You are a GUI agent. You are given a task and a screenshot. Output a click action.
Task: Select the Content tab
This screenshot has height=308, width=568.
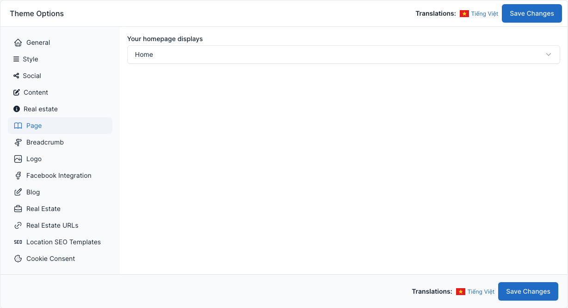(x=60, y=92)
